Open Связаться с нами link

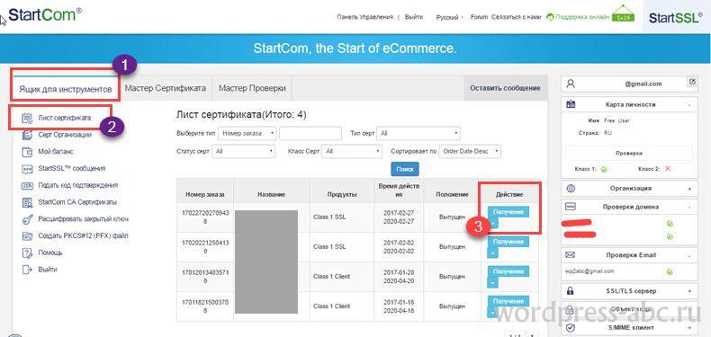[x=517, y=17]
